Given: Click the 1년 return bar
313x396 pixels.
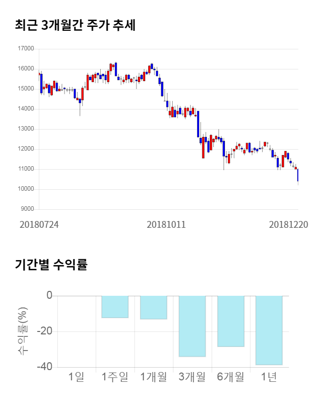Looking at the screenshot, I should [x=269, y=330].
